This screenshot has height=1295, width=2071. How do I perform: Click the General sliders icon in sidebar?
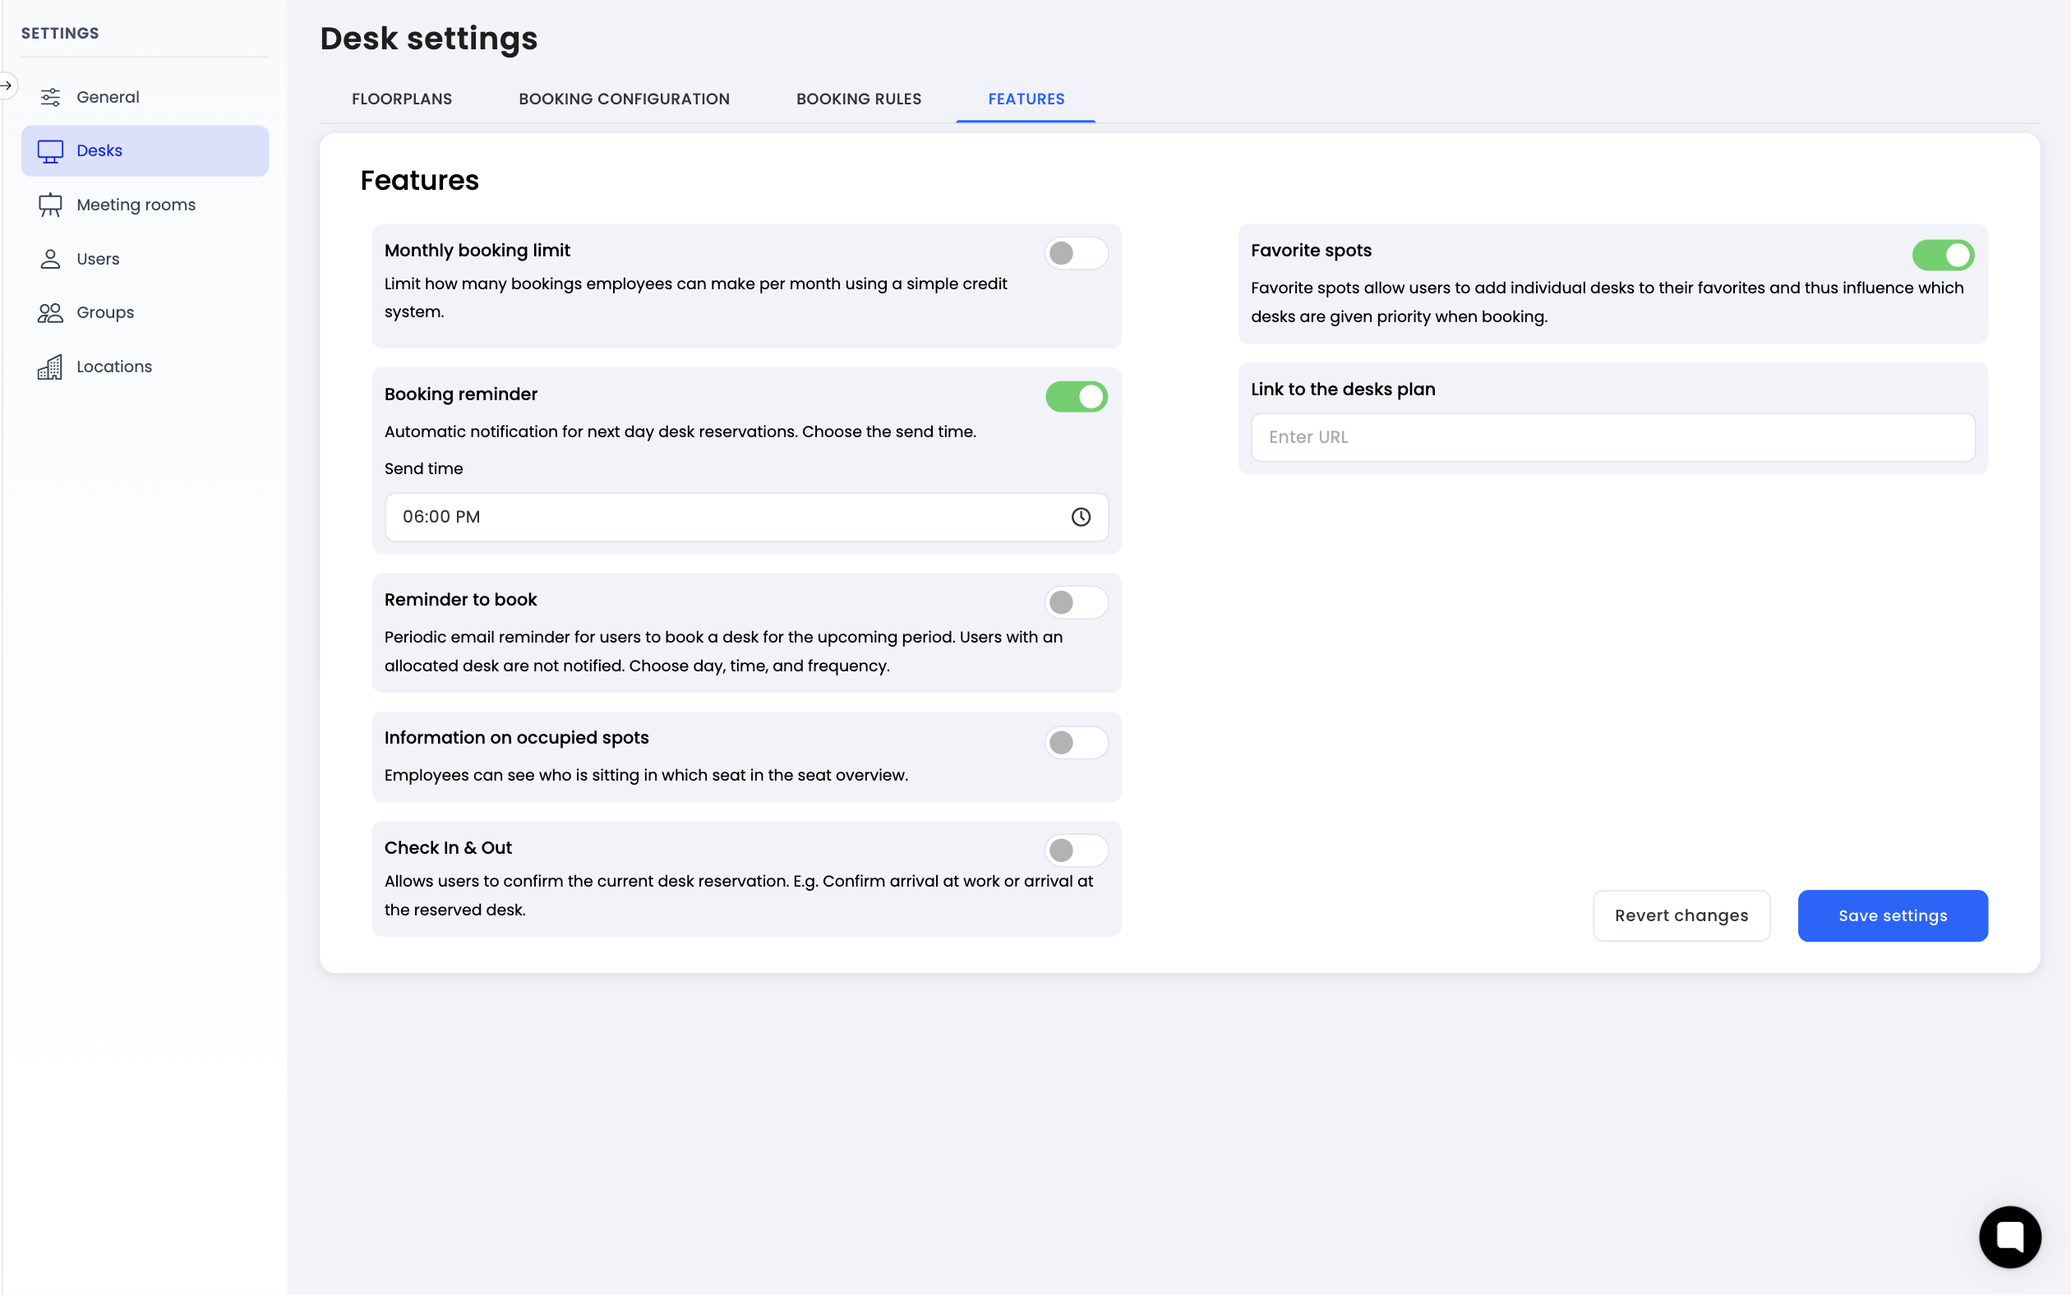[x=50, y=97]
